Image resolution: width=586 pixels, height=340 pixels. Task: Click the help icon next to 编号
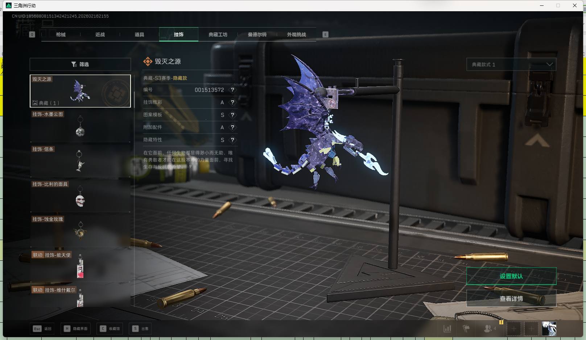click(232, 90)
